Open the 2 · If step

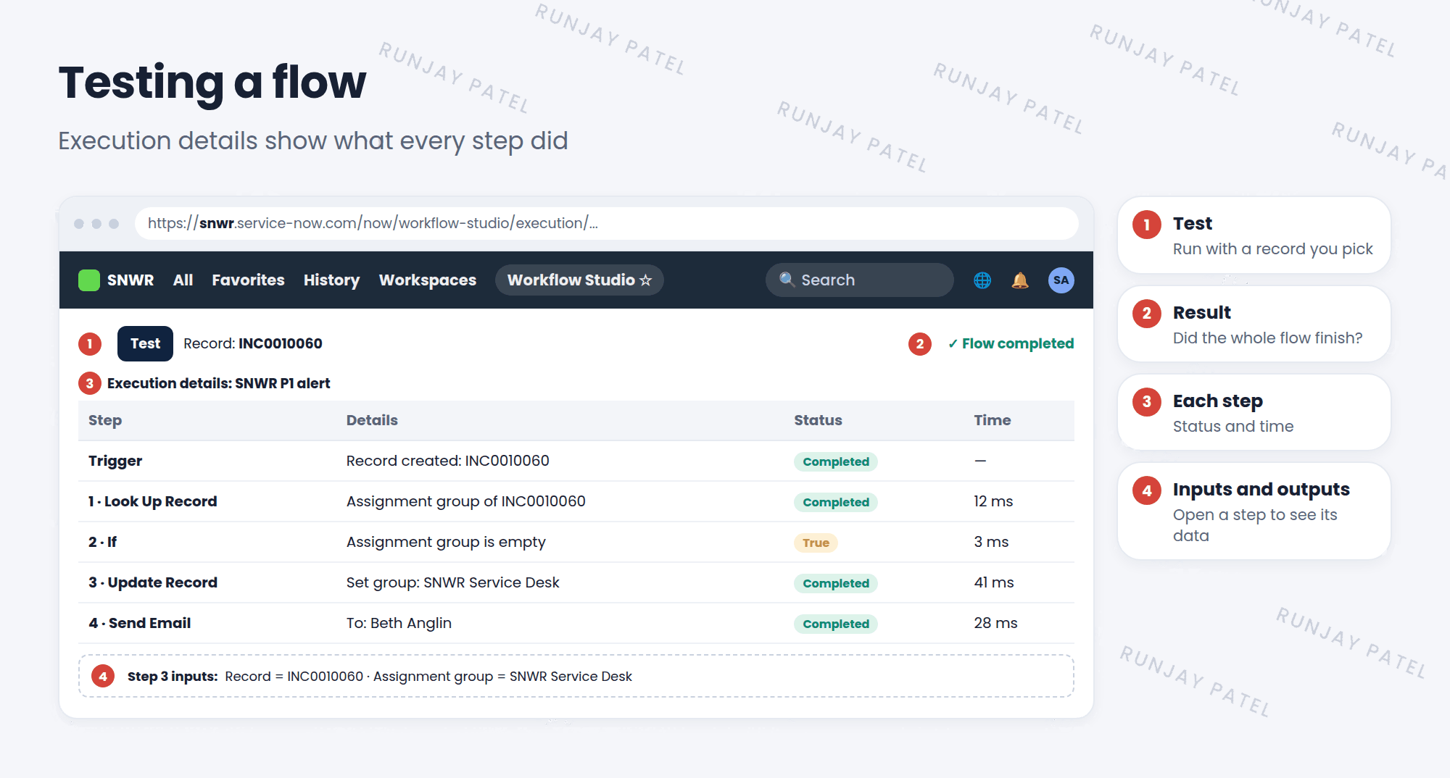point(576,542)
